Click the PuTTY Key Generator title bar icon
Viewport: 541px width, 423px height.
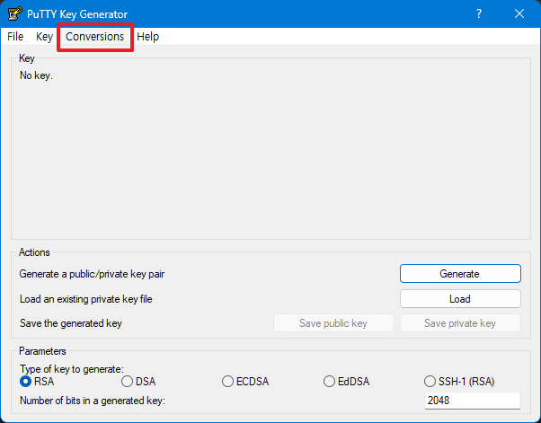click(15, 13)
